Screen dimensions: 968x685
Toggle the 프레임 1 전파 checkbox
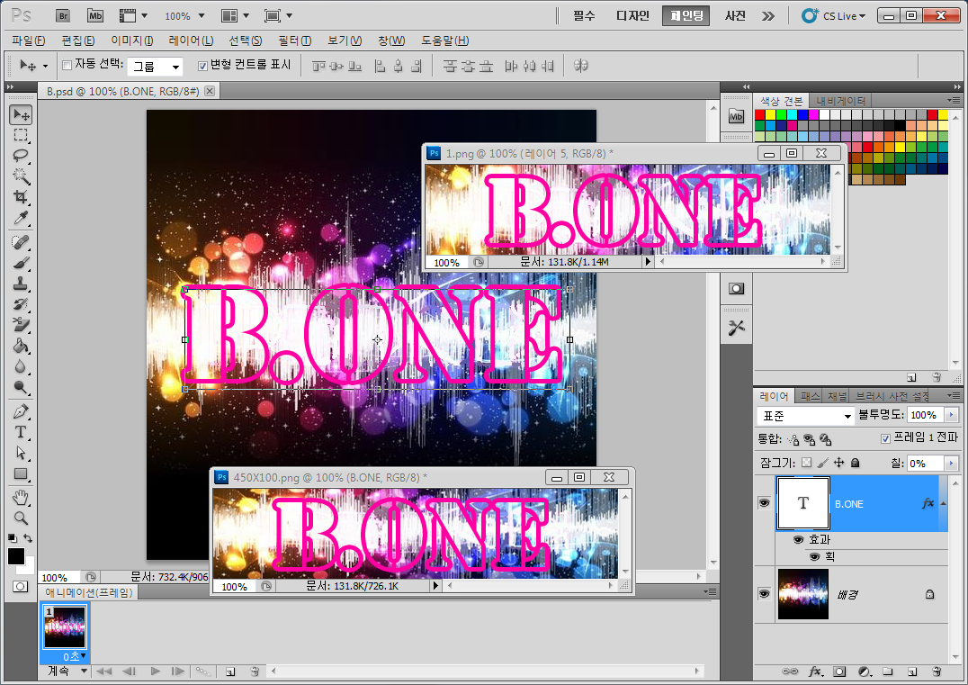point(885,438)
